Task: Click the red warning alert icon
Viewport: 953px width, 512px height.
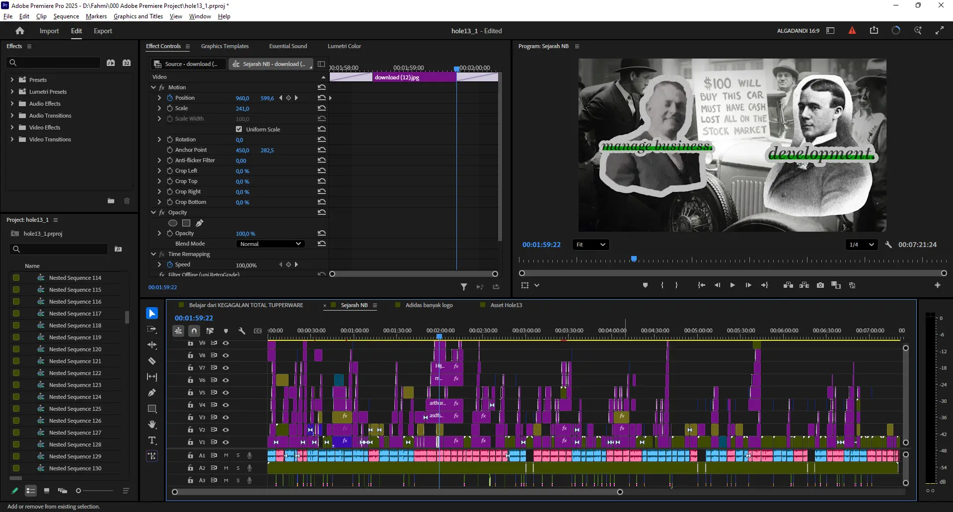Action: click(x=852, y=30)
